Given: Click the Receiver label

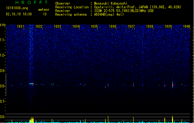Looking at the screenshot, I should (63, 11).
